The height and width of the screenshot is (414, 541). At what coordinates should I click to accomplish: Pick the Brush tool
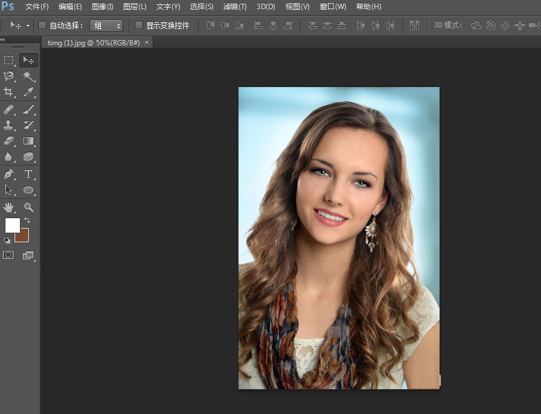point(28,109)
